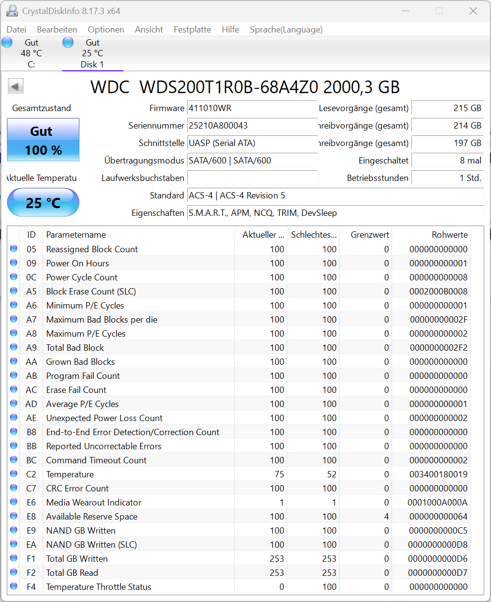Click status dot of Reported Uncorrectable Errors
Viewport: 491px width, 602px height.
14,445
